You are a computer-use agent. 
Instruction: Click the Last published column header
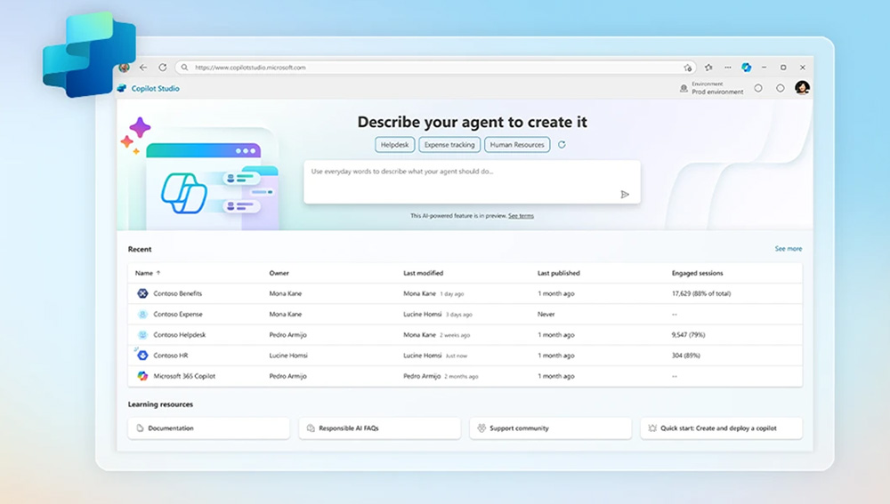click(559, 273)
